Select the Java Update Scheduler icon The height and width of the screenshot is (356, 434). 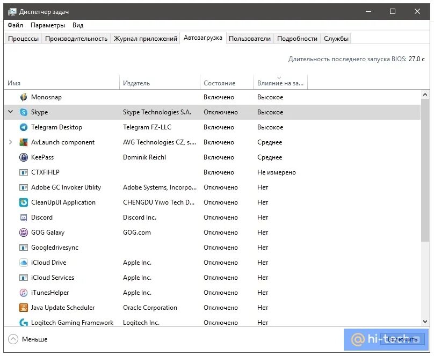24,308
